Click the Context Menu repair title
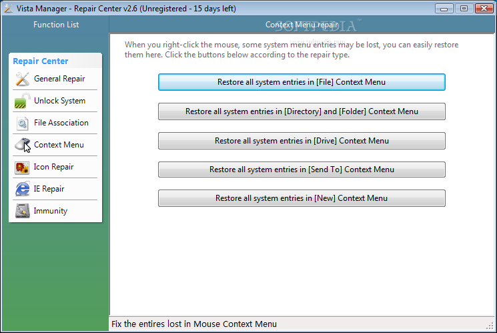Viewport: 497px width, 333px height. [302, 25]
